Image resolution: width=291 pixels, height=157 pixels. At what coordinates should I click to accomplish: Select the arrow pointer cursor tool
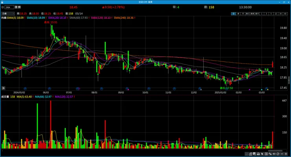coord(262,154)
